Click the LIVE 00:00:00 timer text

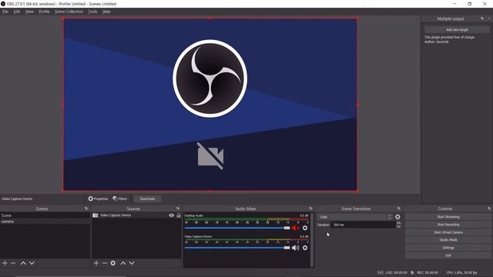tap(396, 272)
